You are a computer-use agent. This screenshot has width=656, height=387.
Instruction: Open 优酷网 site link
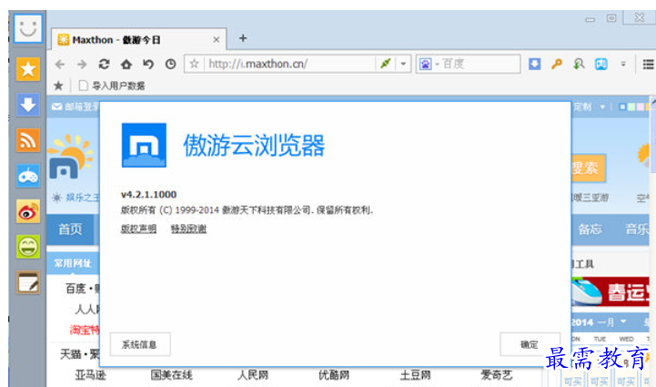(x=334, y=375)
